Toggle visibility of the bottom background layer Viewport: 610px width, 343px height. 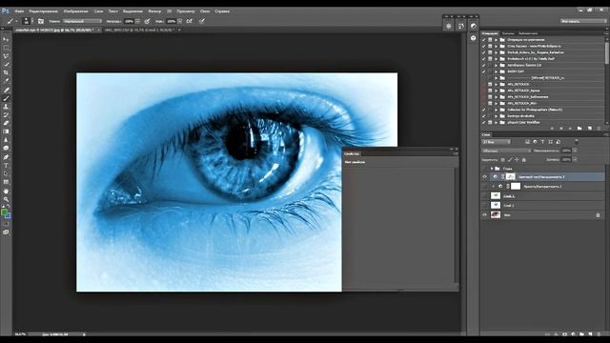point(485,214)
